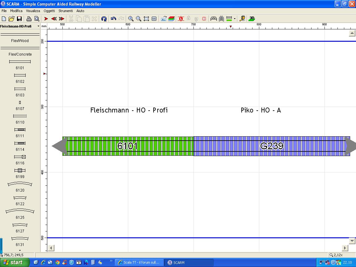The height and width of the screenshot is (267, 356).
Task: Open a layout file with the folder icon
Action: [11, 19]
